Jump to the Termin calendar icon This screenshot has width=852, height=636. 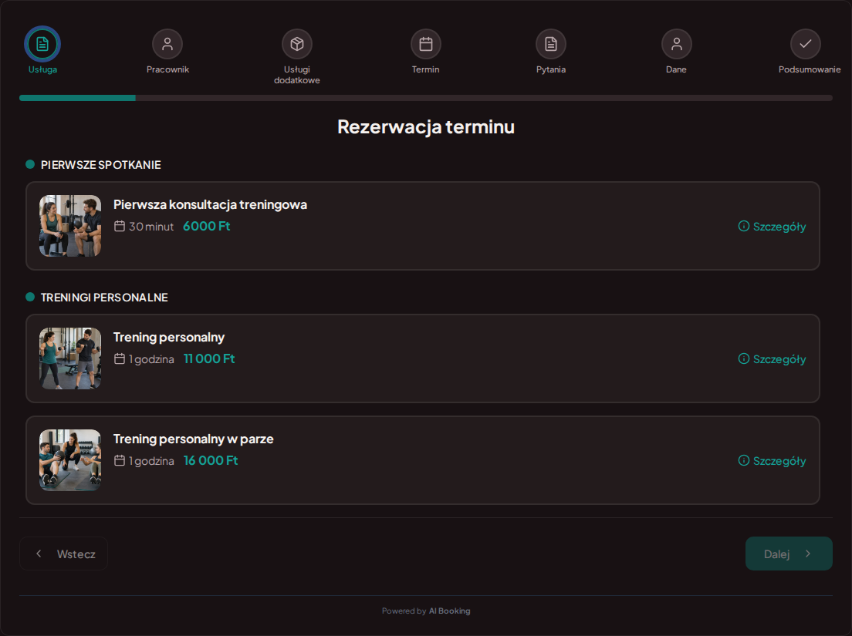425,44
